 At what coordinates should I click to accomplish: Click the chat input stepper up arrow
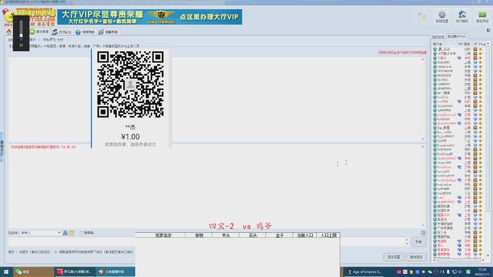point(407,239)
